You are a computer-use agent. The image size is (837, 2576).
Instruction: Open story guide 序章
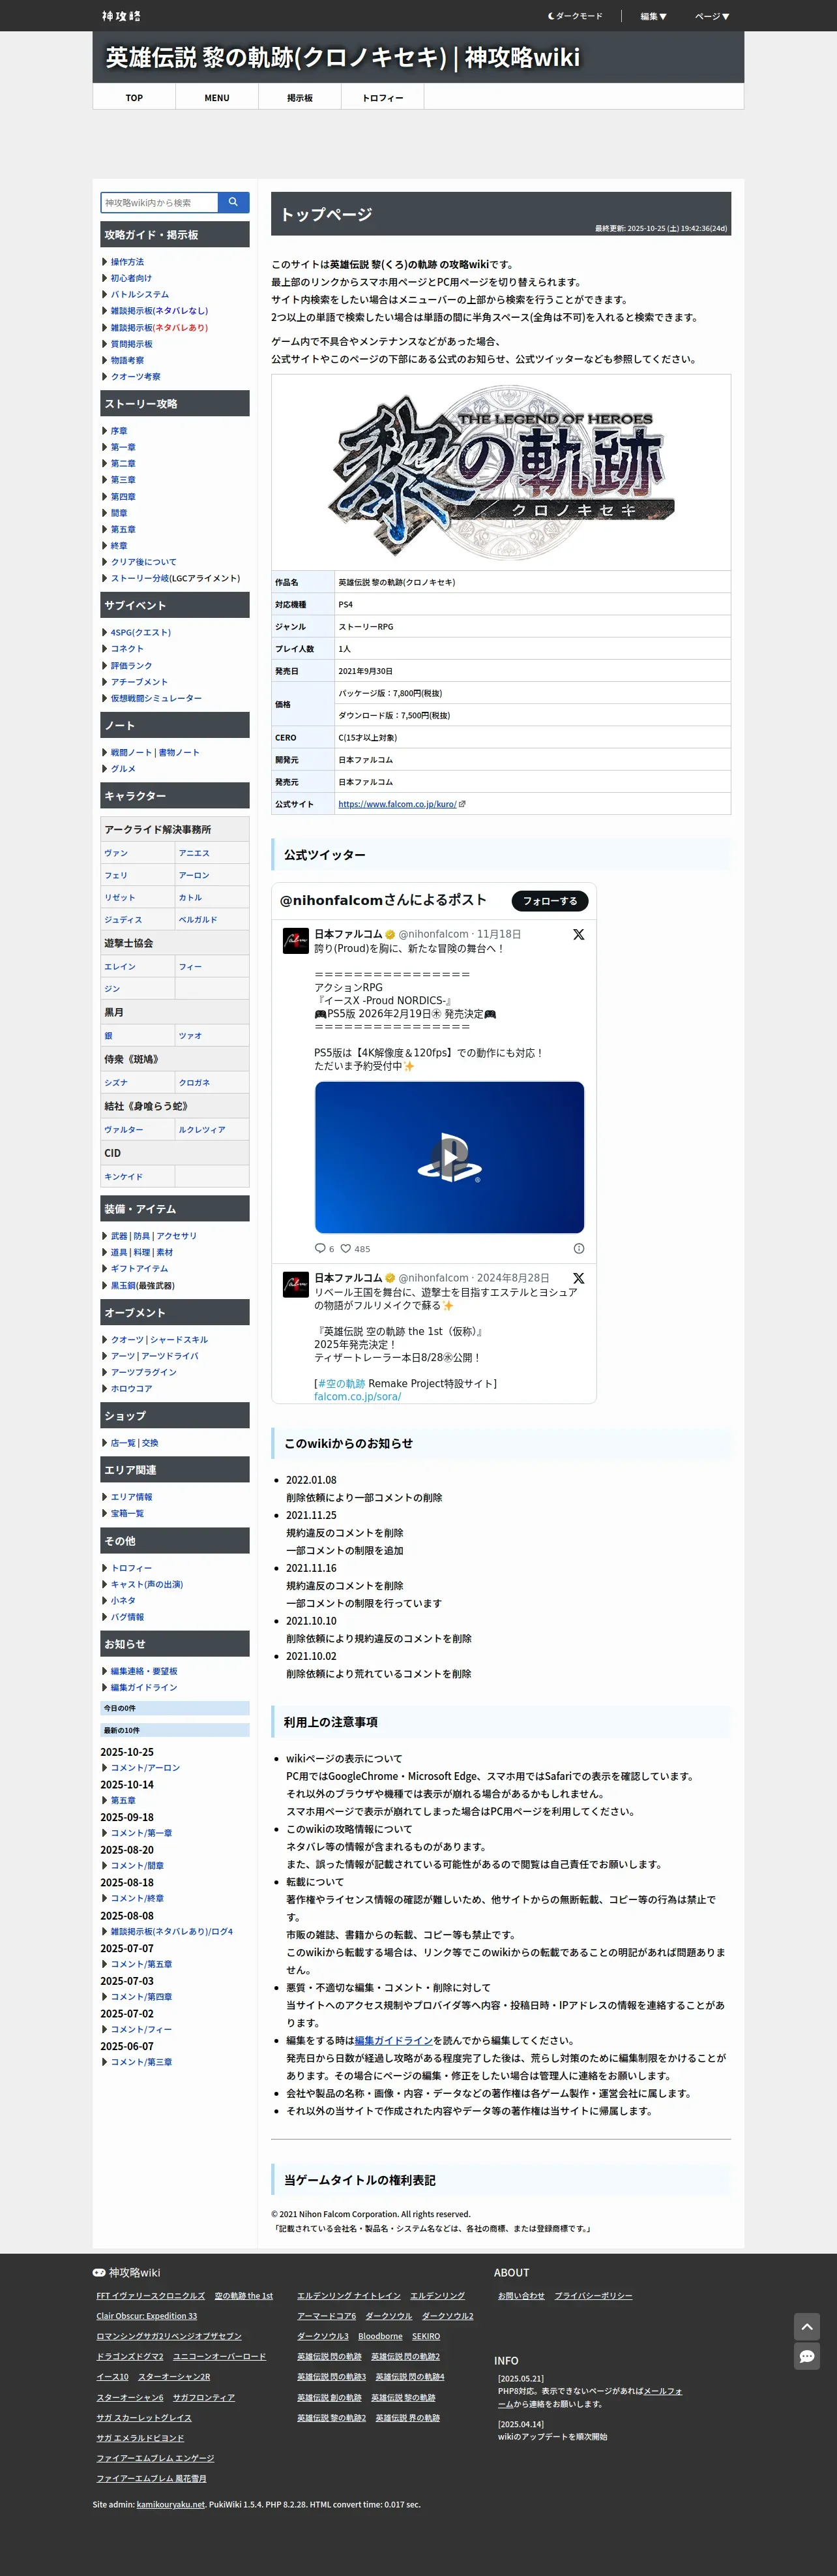point(119,431)
